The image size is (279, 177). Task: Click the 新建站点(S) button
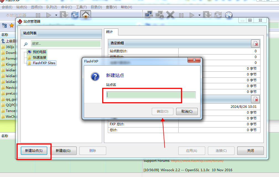(34, 151)
